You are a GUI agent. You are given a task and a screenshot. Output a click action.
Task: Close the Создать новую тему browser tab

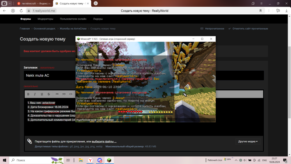point(88,4)
